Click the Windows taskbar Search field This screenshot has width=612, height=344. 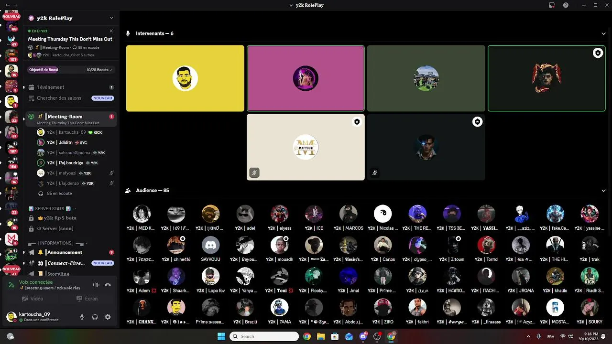(264, 336)
